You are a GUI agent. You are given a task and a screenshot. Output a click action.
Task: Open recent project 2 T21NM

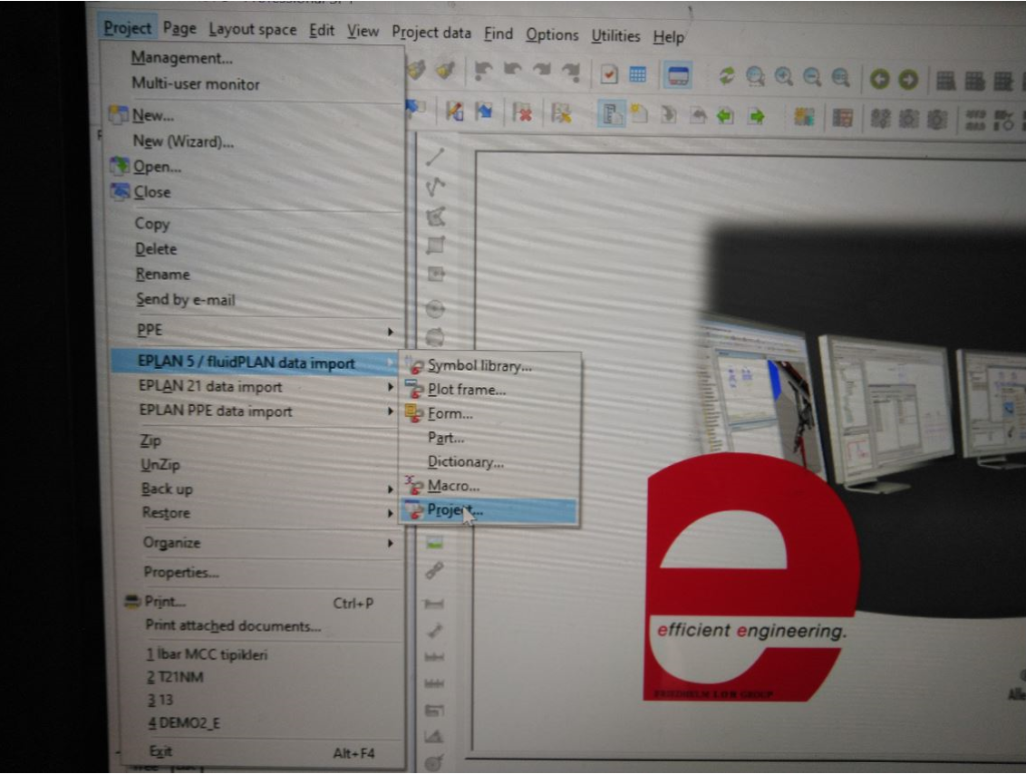[175, 677]
